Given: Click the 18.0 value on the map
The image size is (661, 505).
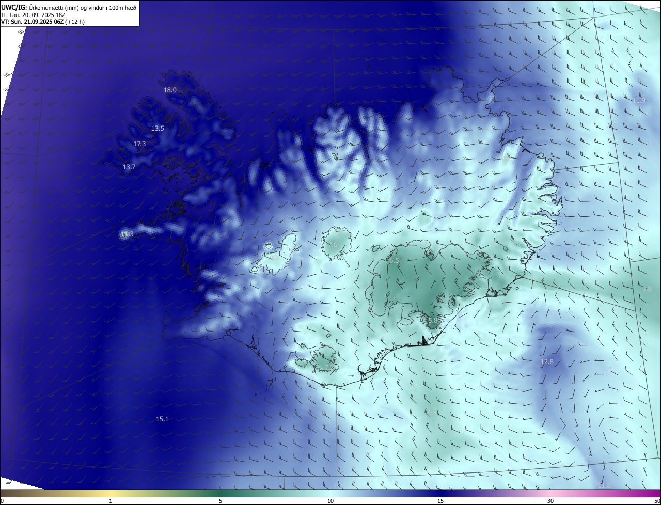Looking at the screenshot, I should [x=170, y=90].
